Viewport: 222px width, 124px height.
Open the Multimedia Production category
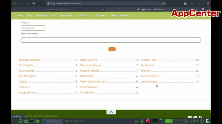tap(93, 82)
